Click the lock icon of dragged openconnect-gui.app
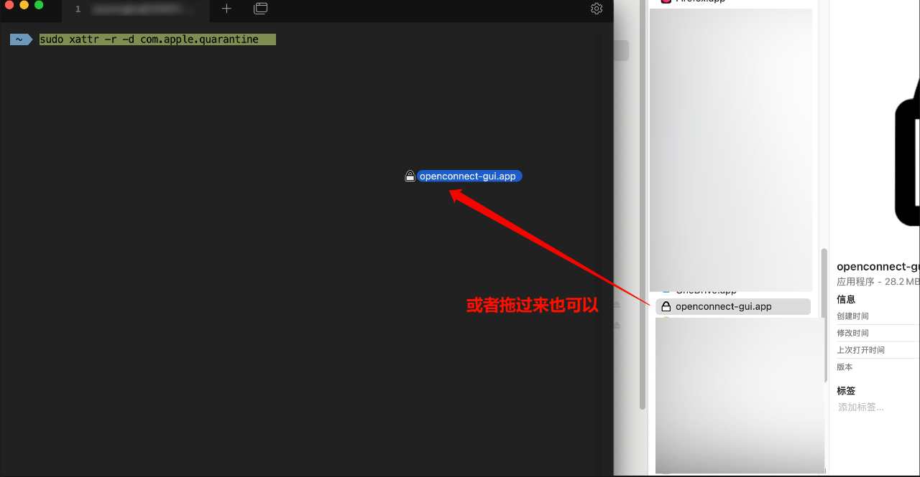 coord(410,176)
